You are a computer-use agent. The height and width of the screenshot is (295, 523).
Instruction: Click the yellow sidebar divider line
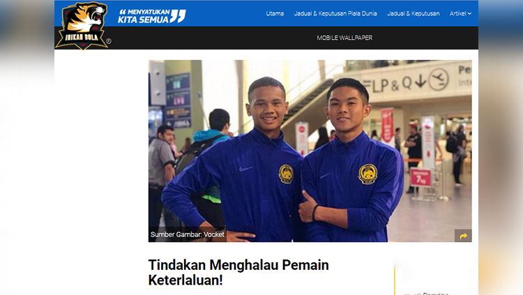(x=395, y=280)
